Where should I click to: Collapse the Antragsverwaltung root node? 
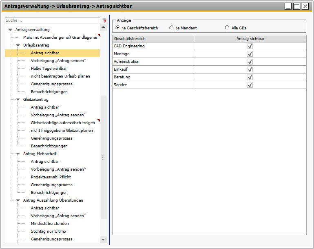pos(10,30)
